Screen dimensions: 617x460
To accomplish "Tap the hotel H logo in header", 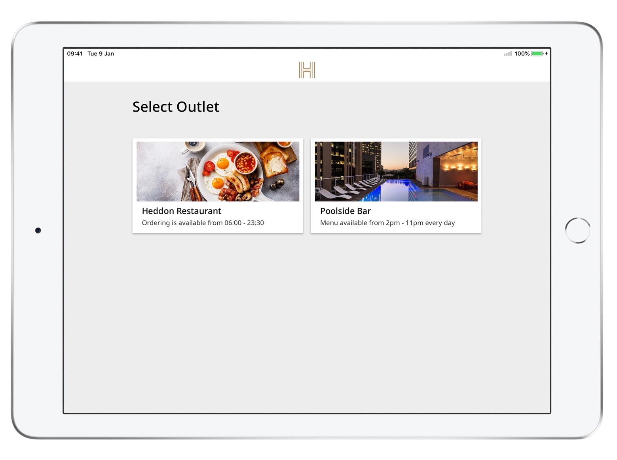I will click(x=307, y=70).
